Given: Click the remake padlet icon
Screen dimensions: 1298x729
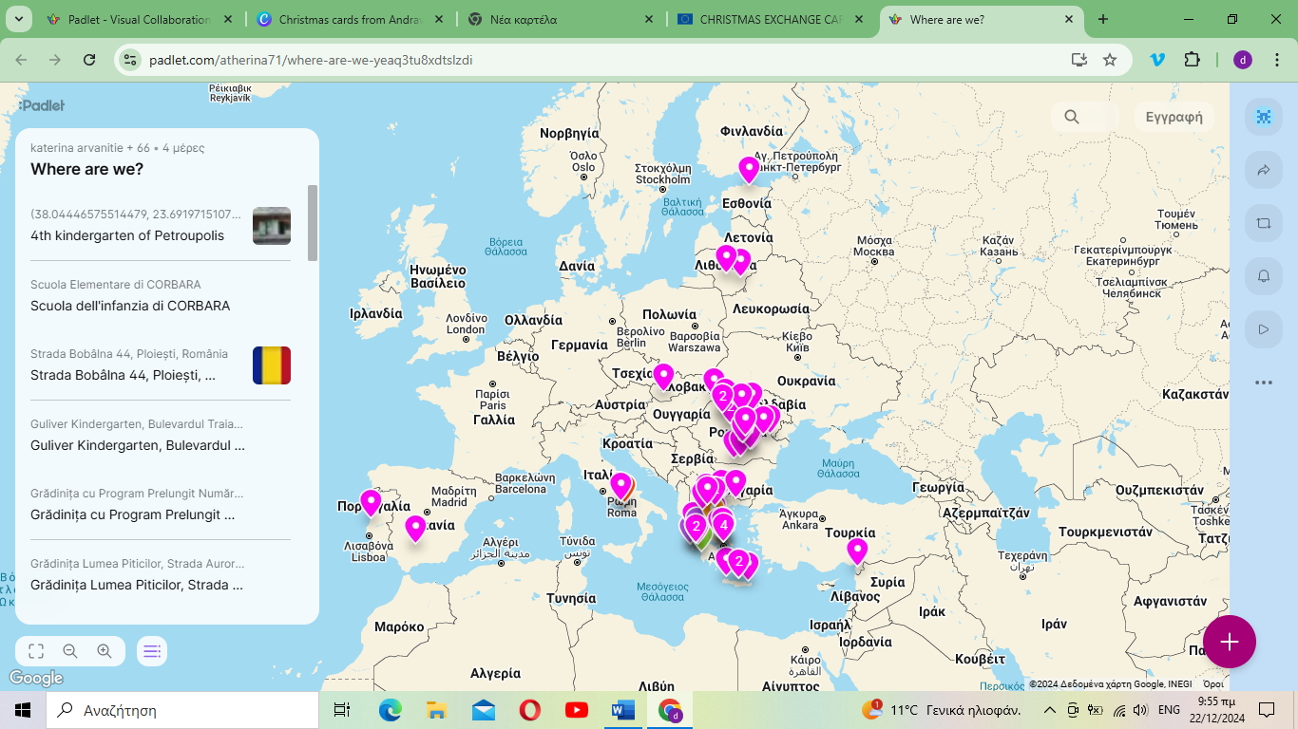Looking at the screenshot, I should pos(1263,223).
